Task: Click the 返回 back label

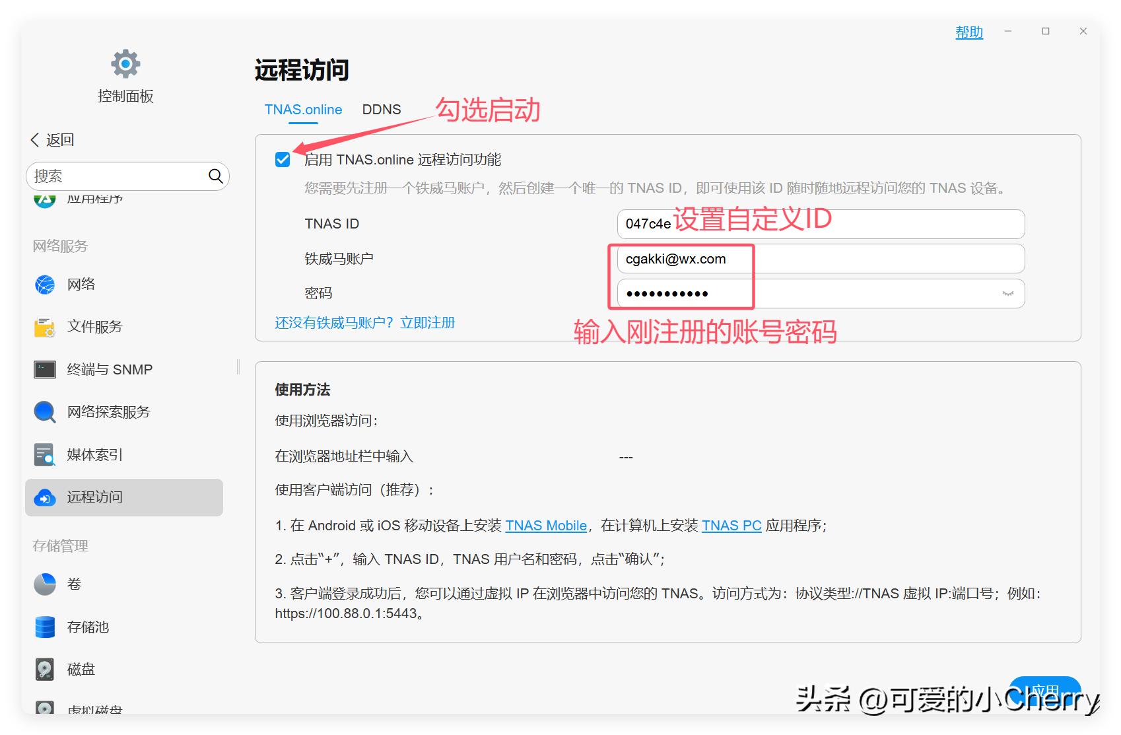Action: 60,140
